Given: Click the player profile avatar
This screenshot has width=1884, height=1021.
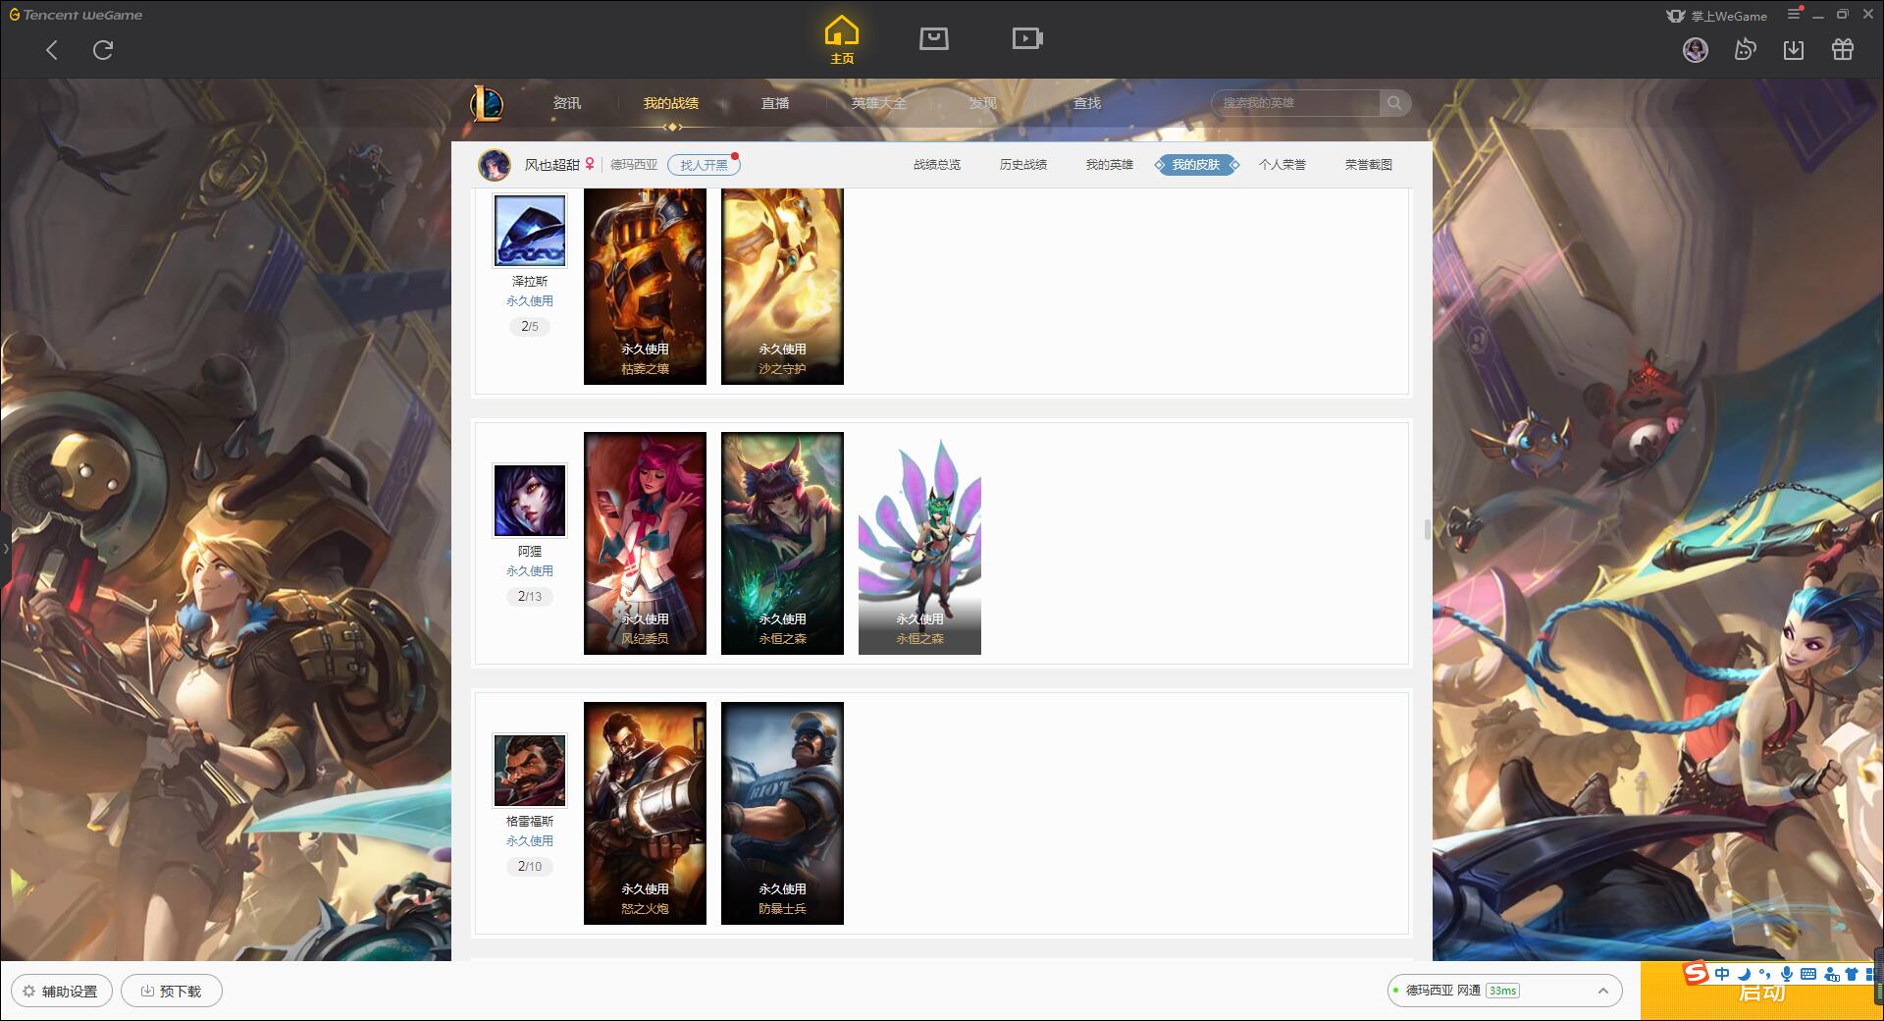Looking at the screenshot, I should [495, 165].
